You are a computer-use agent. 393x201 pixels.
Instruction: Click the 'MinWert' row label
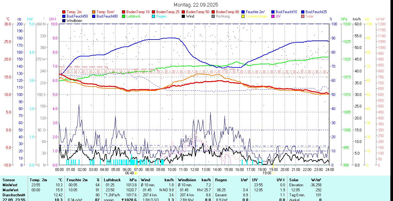(10, 185)
